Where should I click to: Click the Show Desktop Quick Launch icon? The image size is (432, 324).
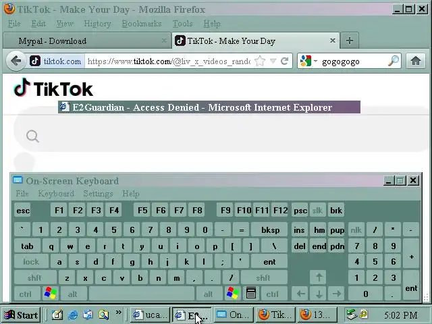click(x=57, y=315)
